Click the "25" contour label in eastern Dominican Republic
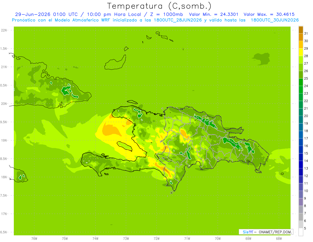 (241, 149)
